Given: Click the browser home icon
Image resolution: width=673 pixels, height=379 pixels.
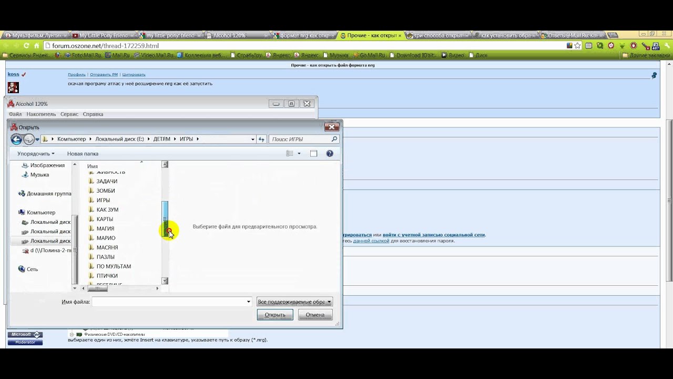Looking at the screenshot, I should [36, 46].
